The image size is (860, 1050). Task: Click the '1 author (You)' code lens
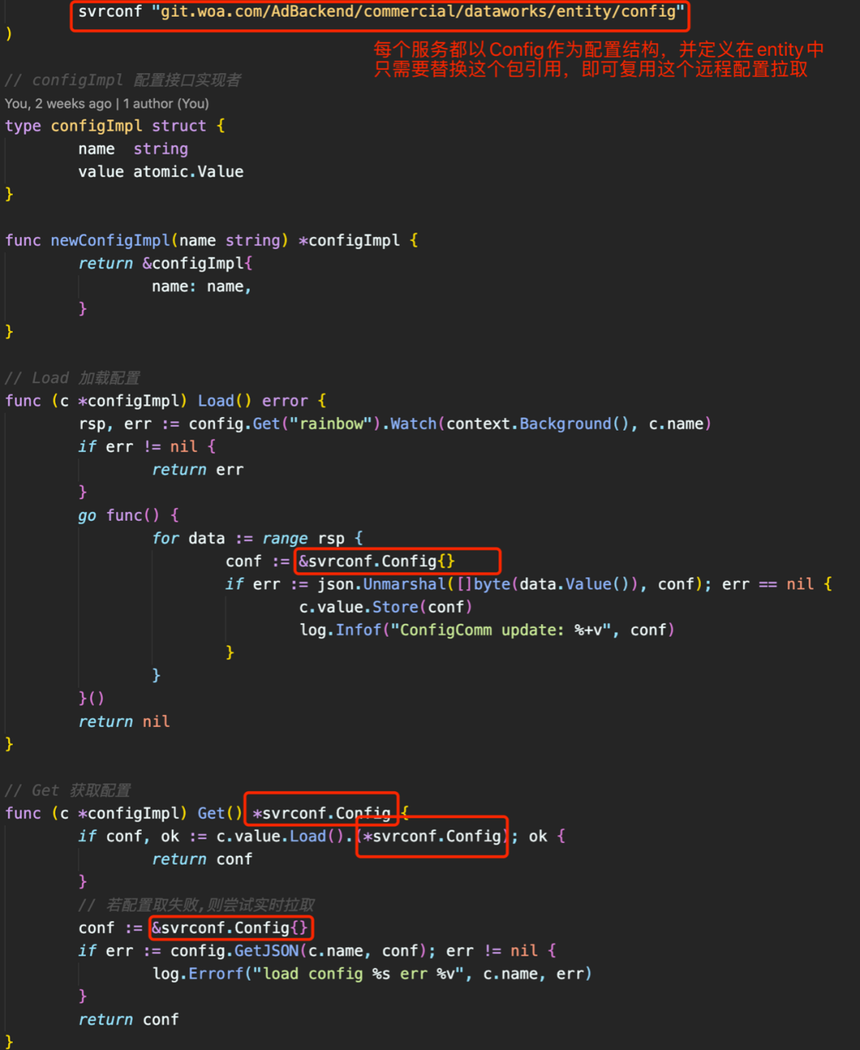[x=166, y=103]
